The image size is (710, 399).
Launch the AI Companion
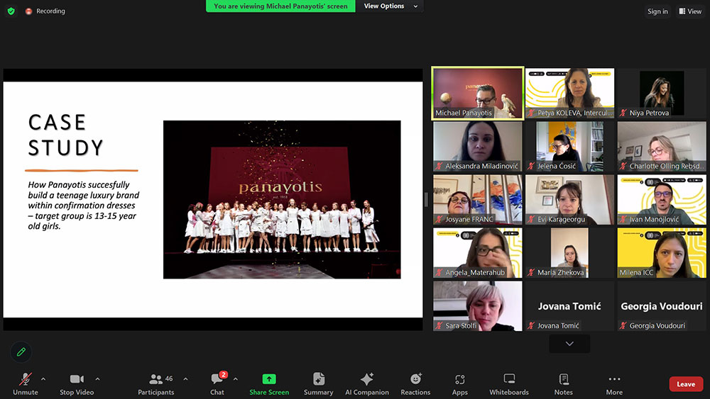pos(366,383)
